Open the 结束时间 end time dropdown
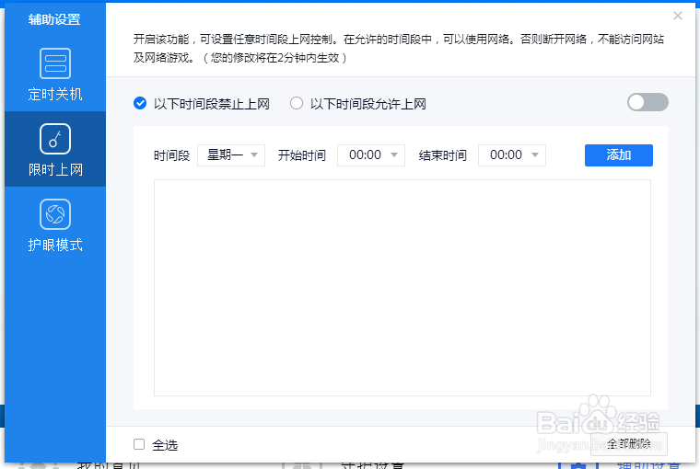The image size is (700, 469). pyautogui.click(x=512, y=155)
